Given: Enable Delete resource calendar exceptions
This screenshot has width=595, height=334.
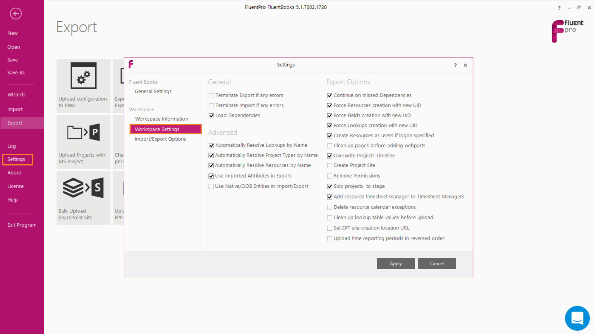Looking at the screenshot, I should coord(330,207).
